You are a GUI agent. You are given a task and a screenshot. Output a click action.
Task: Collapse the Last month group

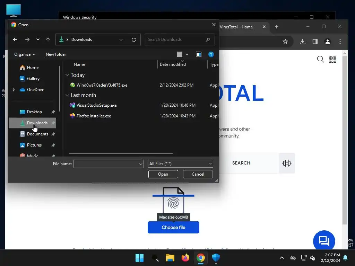[67, 95]
